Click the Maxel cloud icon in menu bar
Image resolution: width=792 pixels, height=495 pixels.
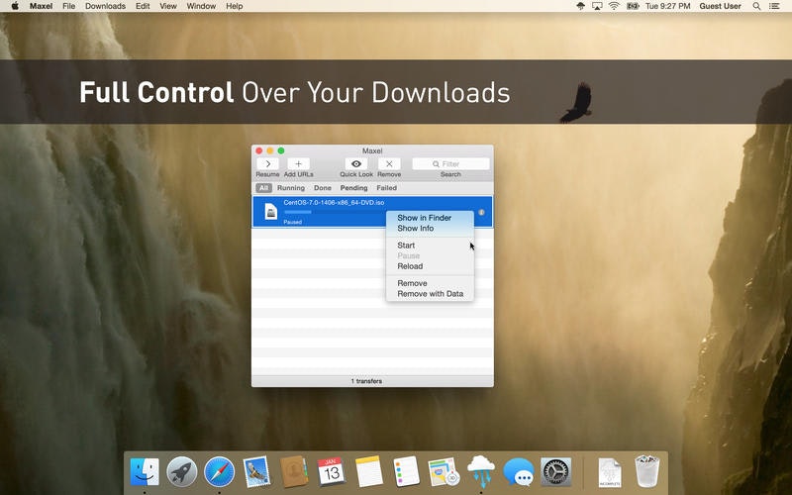click(x=581, y=6)
